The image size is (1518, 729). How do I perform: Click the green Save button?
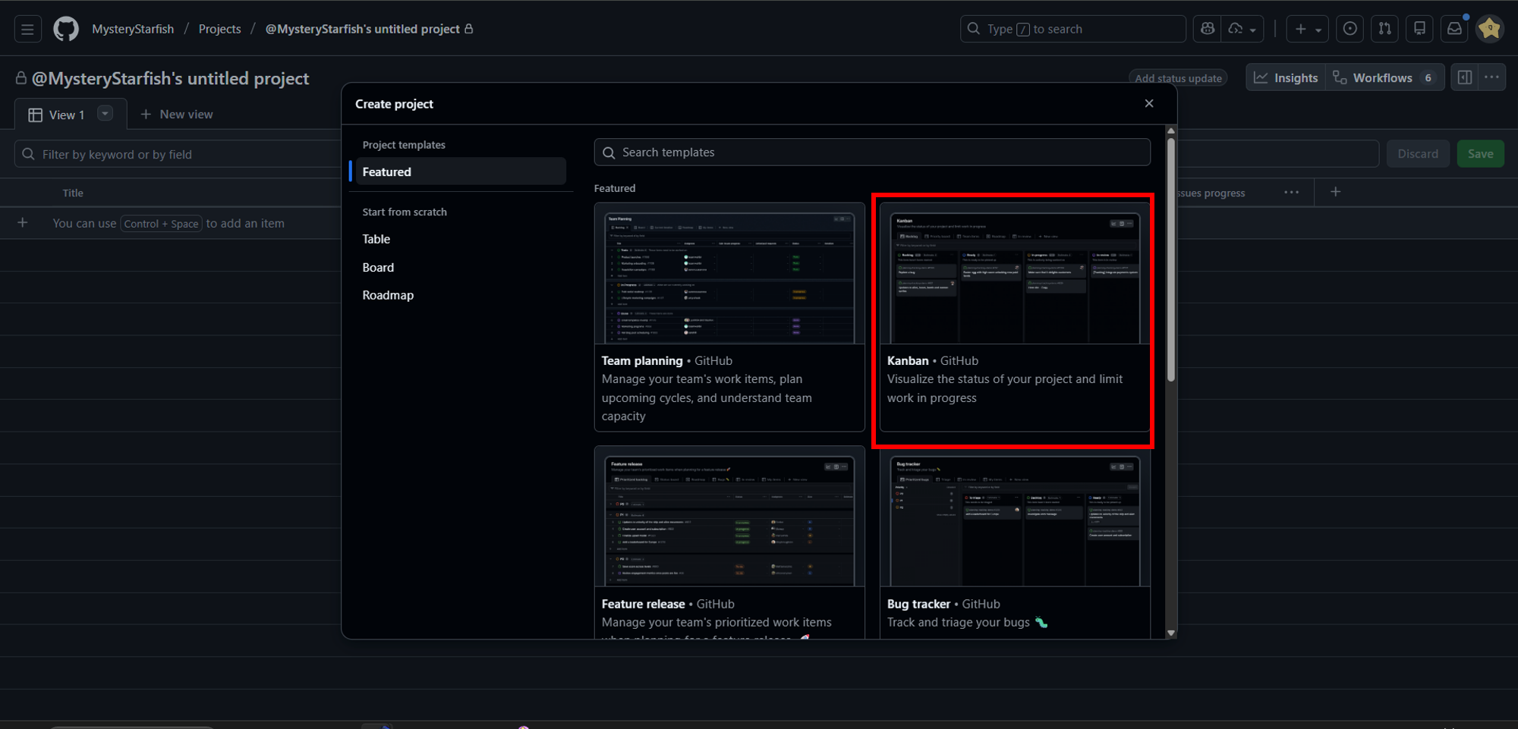click(x=1479, y=154)
